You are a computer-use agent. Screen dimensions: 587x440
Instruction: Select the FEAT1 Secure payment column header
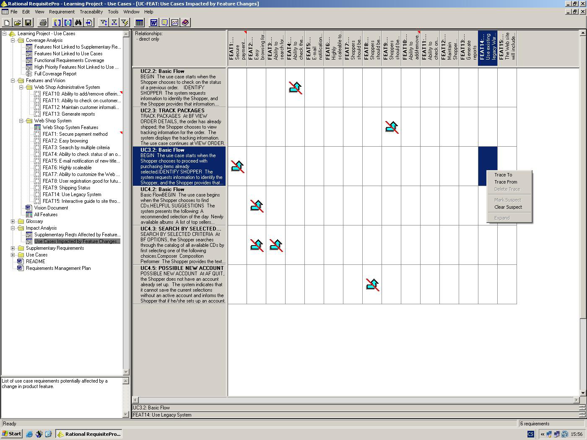point(237,48)
